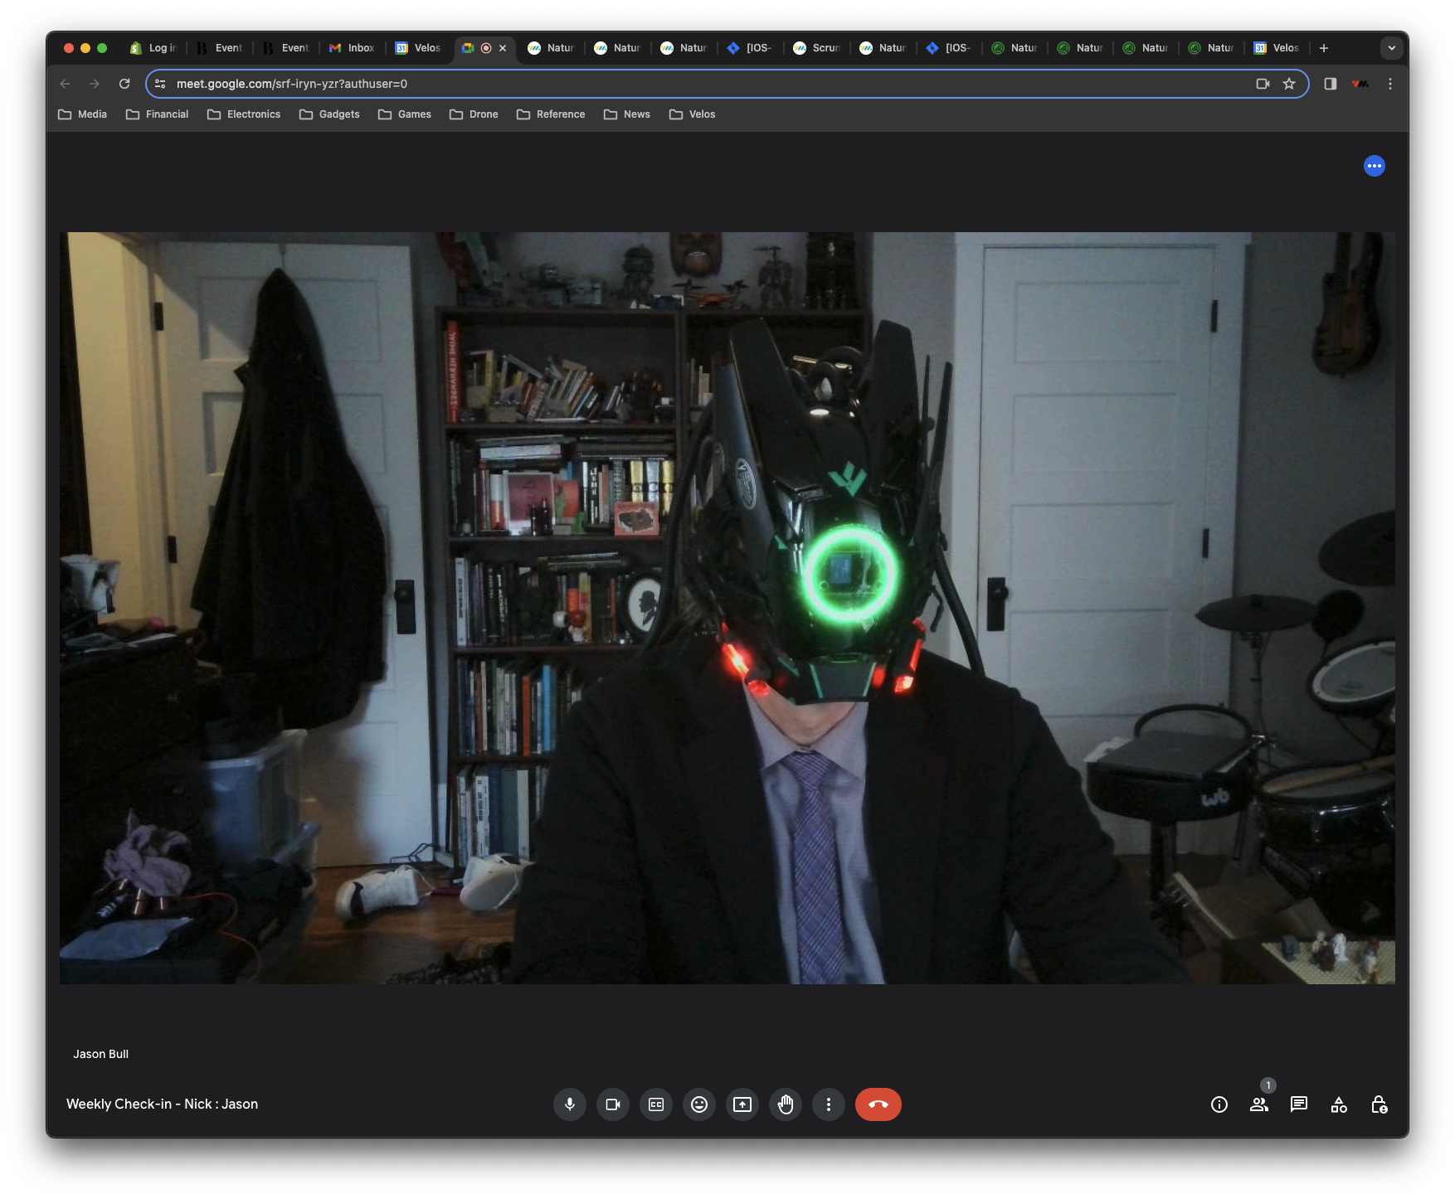Image resolution: width=1455 pixels, height=1199 pixels.
Task: Open the Activities panel icon
Action: click(x=1338, y=1104)
